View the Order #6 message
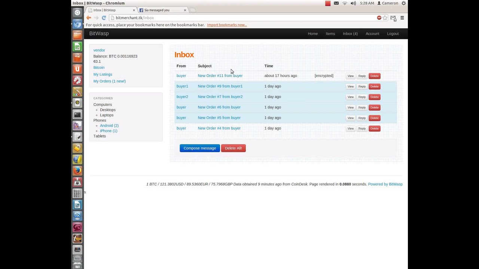This screenshot has width=479, height=269. [351, 108]
